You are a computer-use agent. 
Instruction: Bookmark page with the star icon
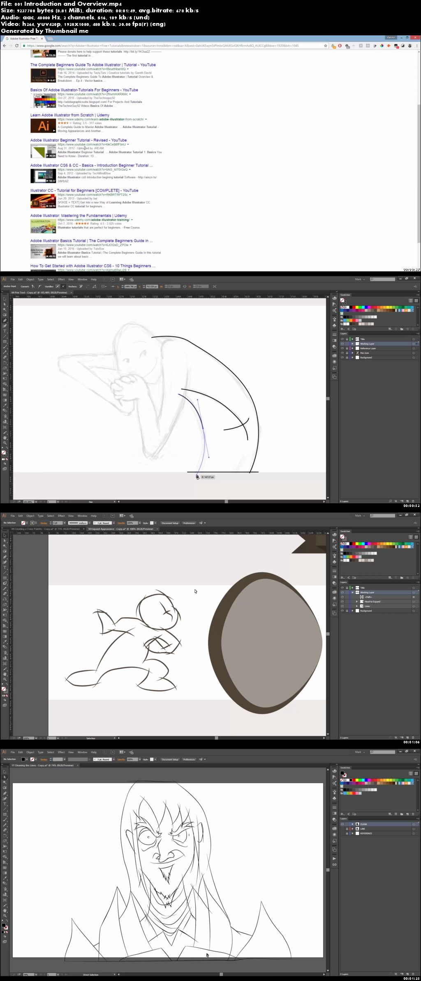[326, 46]
